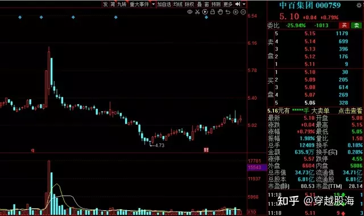This screenshot has height=216, width=364.
Task: Toggle 除权 adjustment option
Action: (x=189, y=4)
